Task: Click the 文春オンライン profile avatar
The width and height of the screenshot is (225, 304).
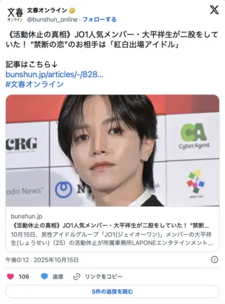Action: pyautogui.click(x=15, y=15)
